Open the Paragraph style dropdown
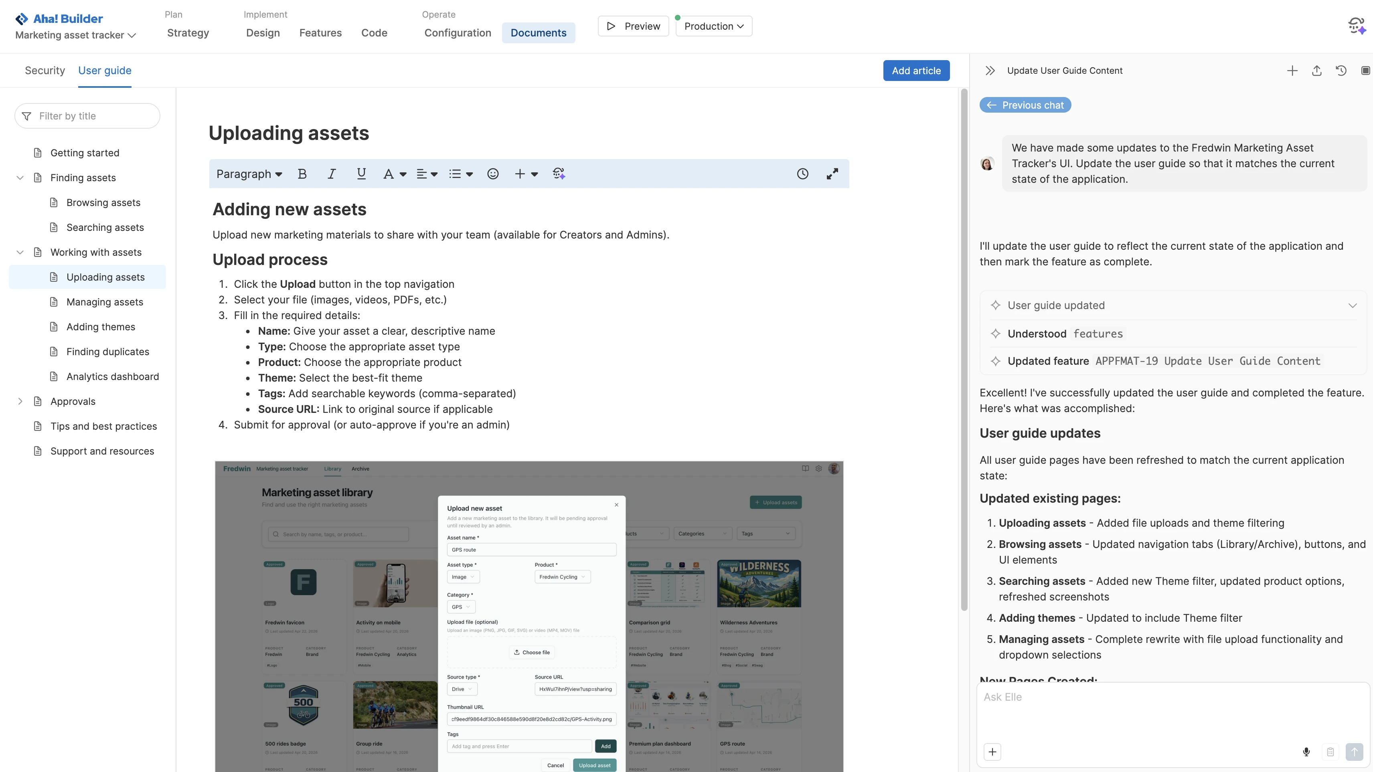 pyautogui.click(x=249, y=174)
